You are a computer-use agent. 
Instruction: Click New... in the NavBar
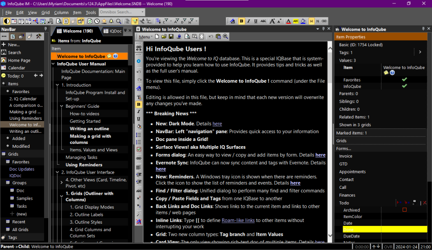point(14,44)
